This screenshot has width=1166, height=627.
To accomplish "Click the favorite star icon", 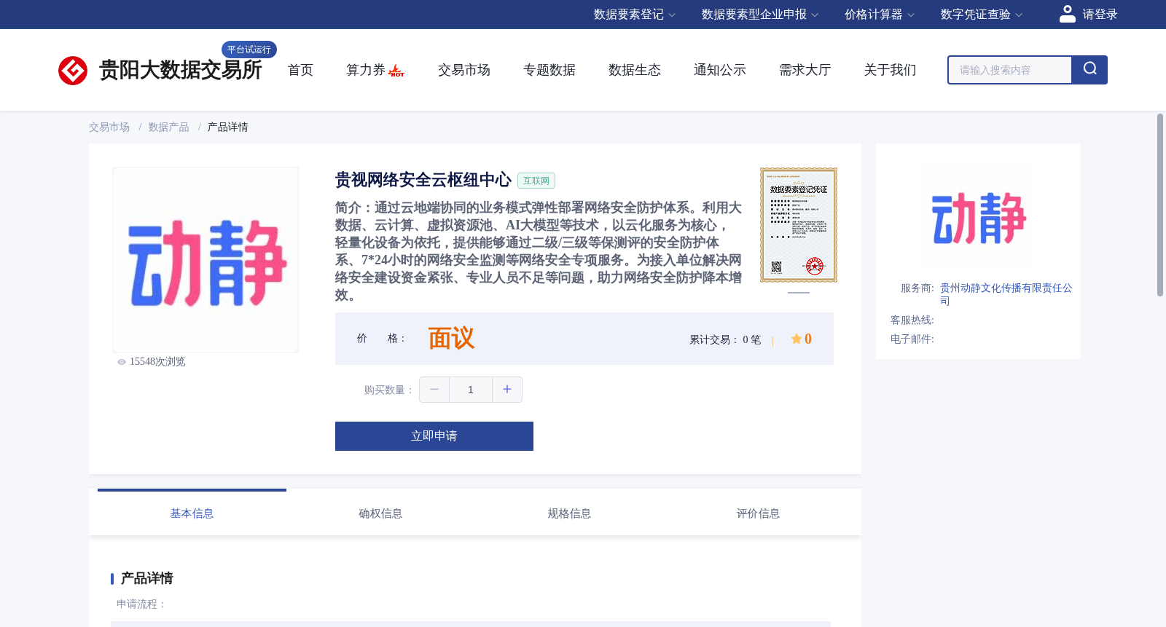I will 797,339.
